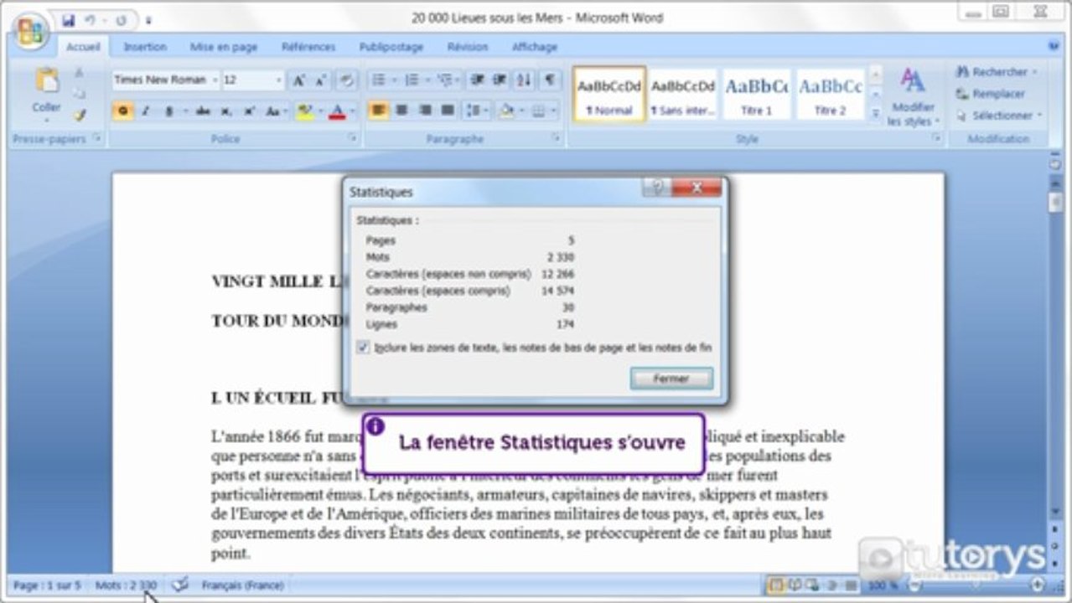Click Remplacer to replace text

[x=991, y=94]
